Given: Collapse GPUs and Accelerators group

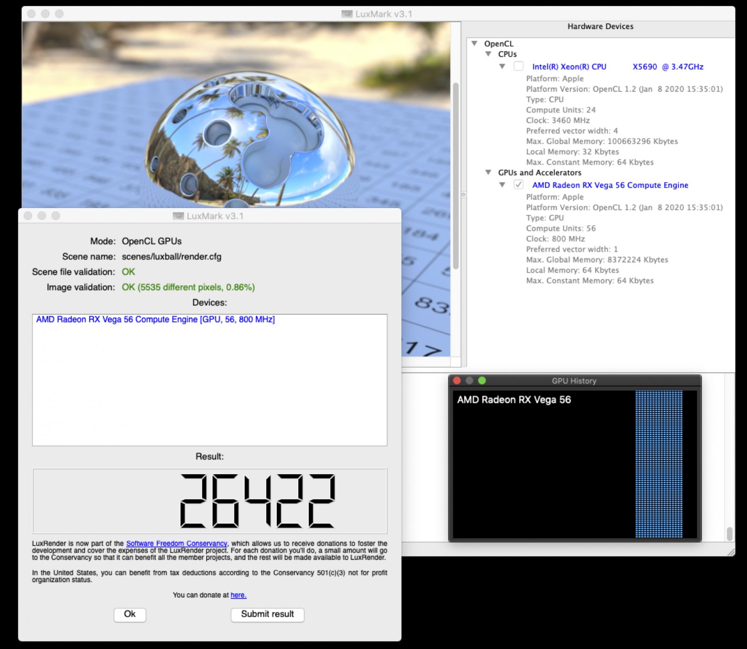Looking at the screenshot, I should [x=488, y=172].
